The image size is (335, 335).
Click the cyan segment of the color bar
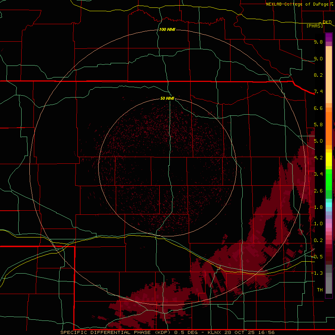click(x=329, y=204)
